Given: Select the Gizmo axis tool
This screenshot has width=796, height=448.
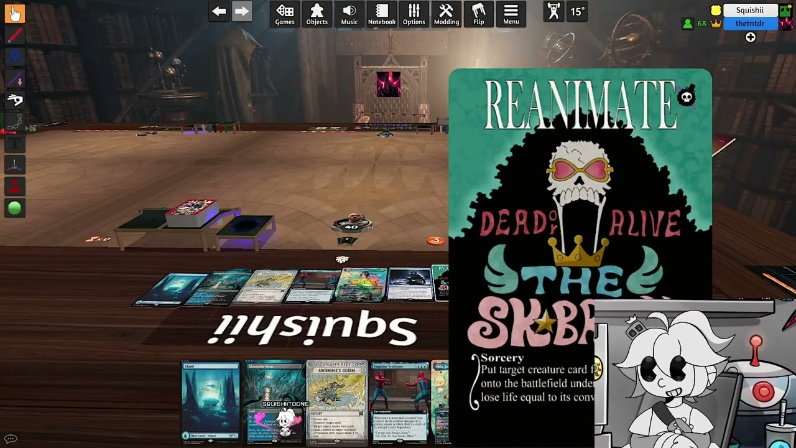Looking at the screenshot, I should point(14,165).
